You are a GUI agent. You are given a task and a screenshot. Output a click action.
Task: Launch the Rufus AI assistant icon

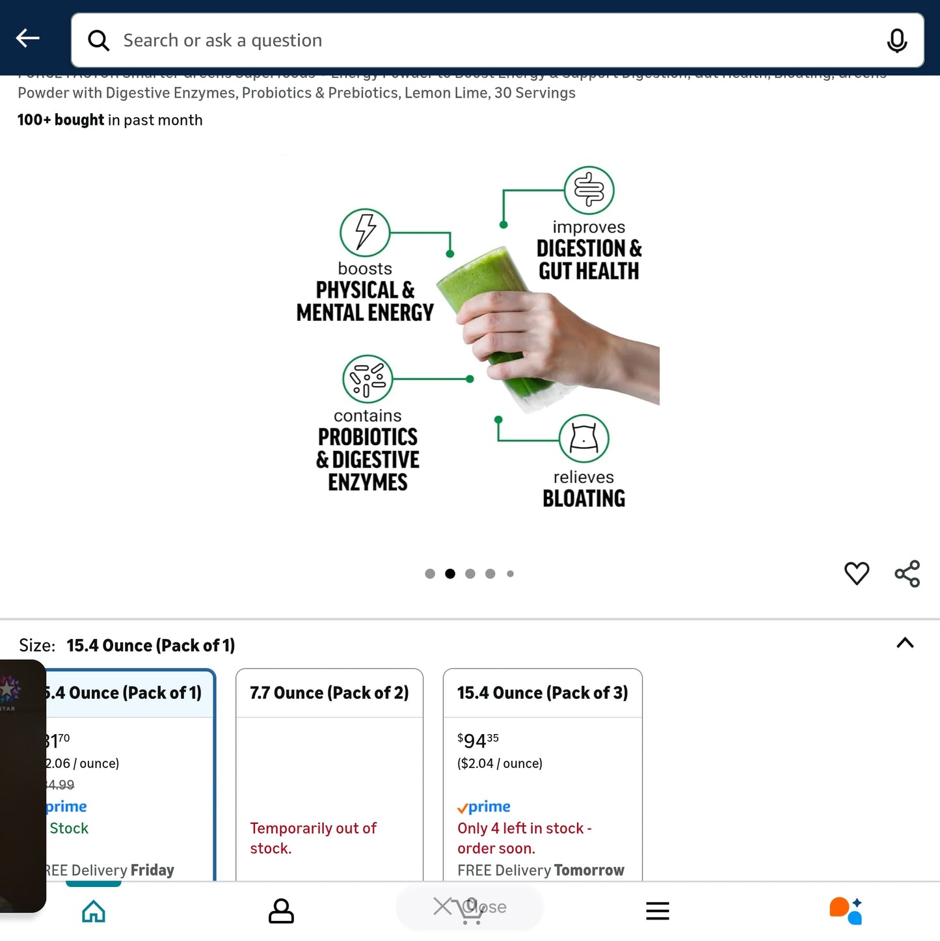846,911
